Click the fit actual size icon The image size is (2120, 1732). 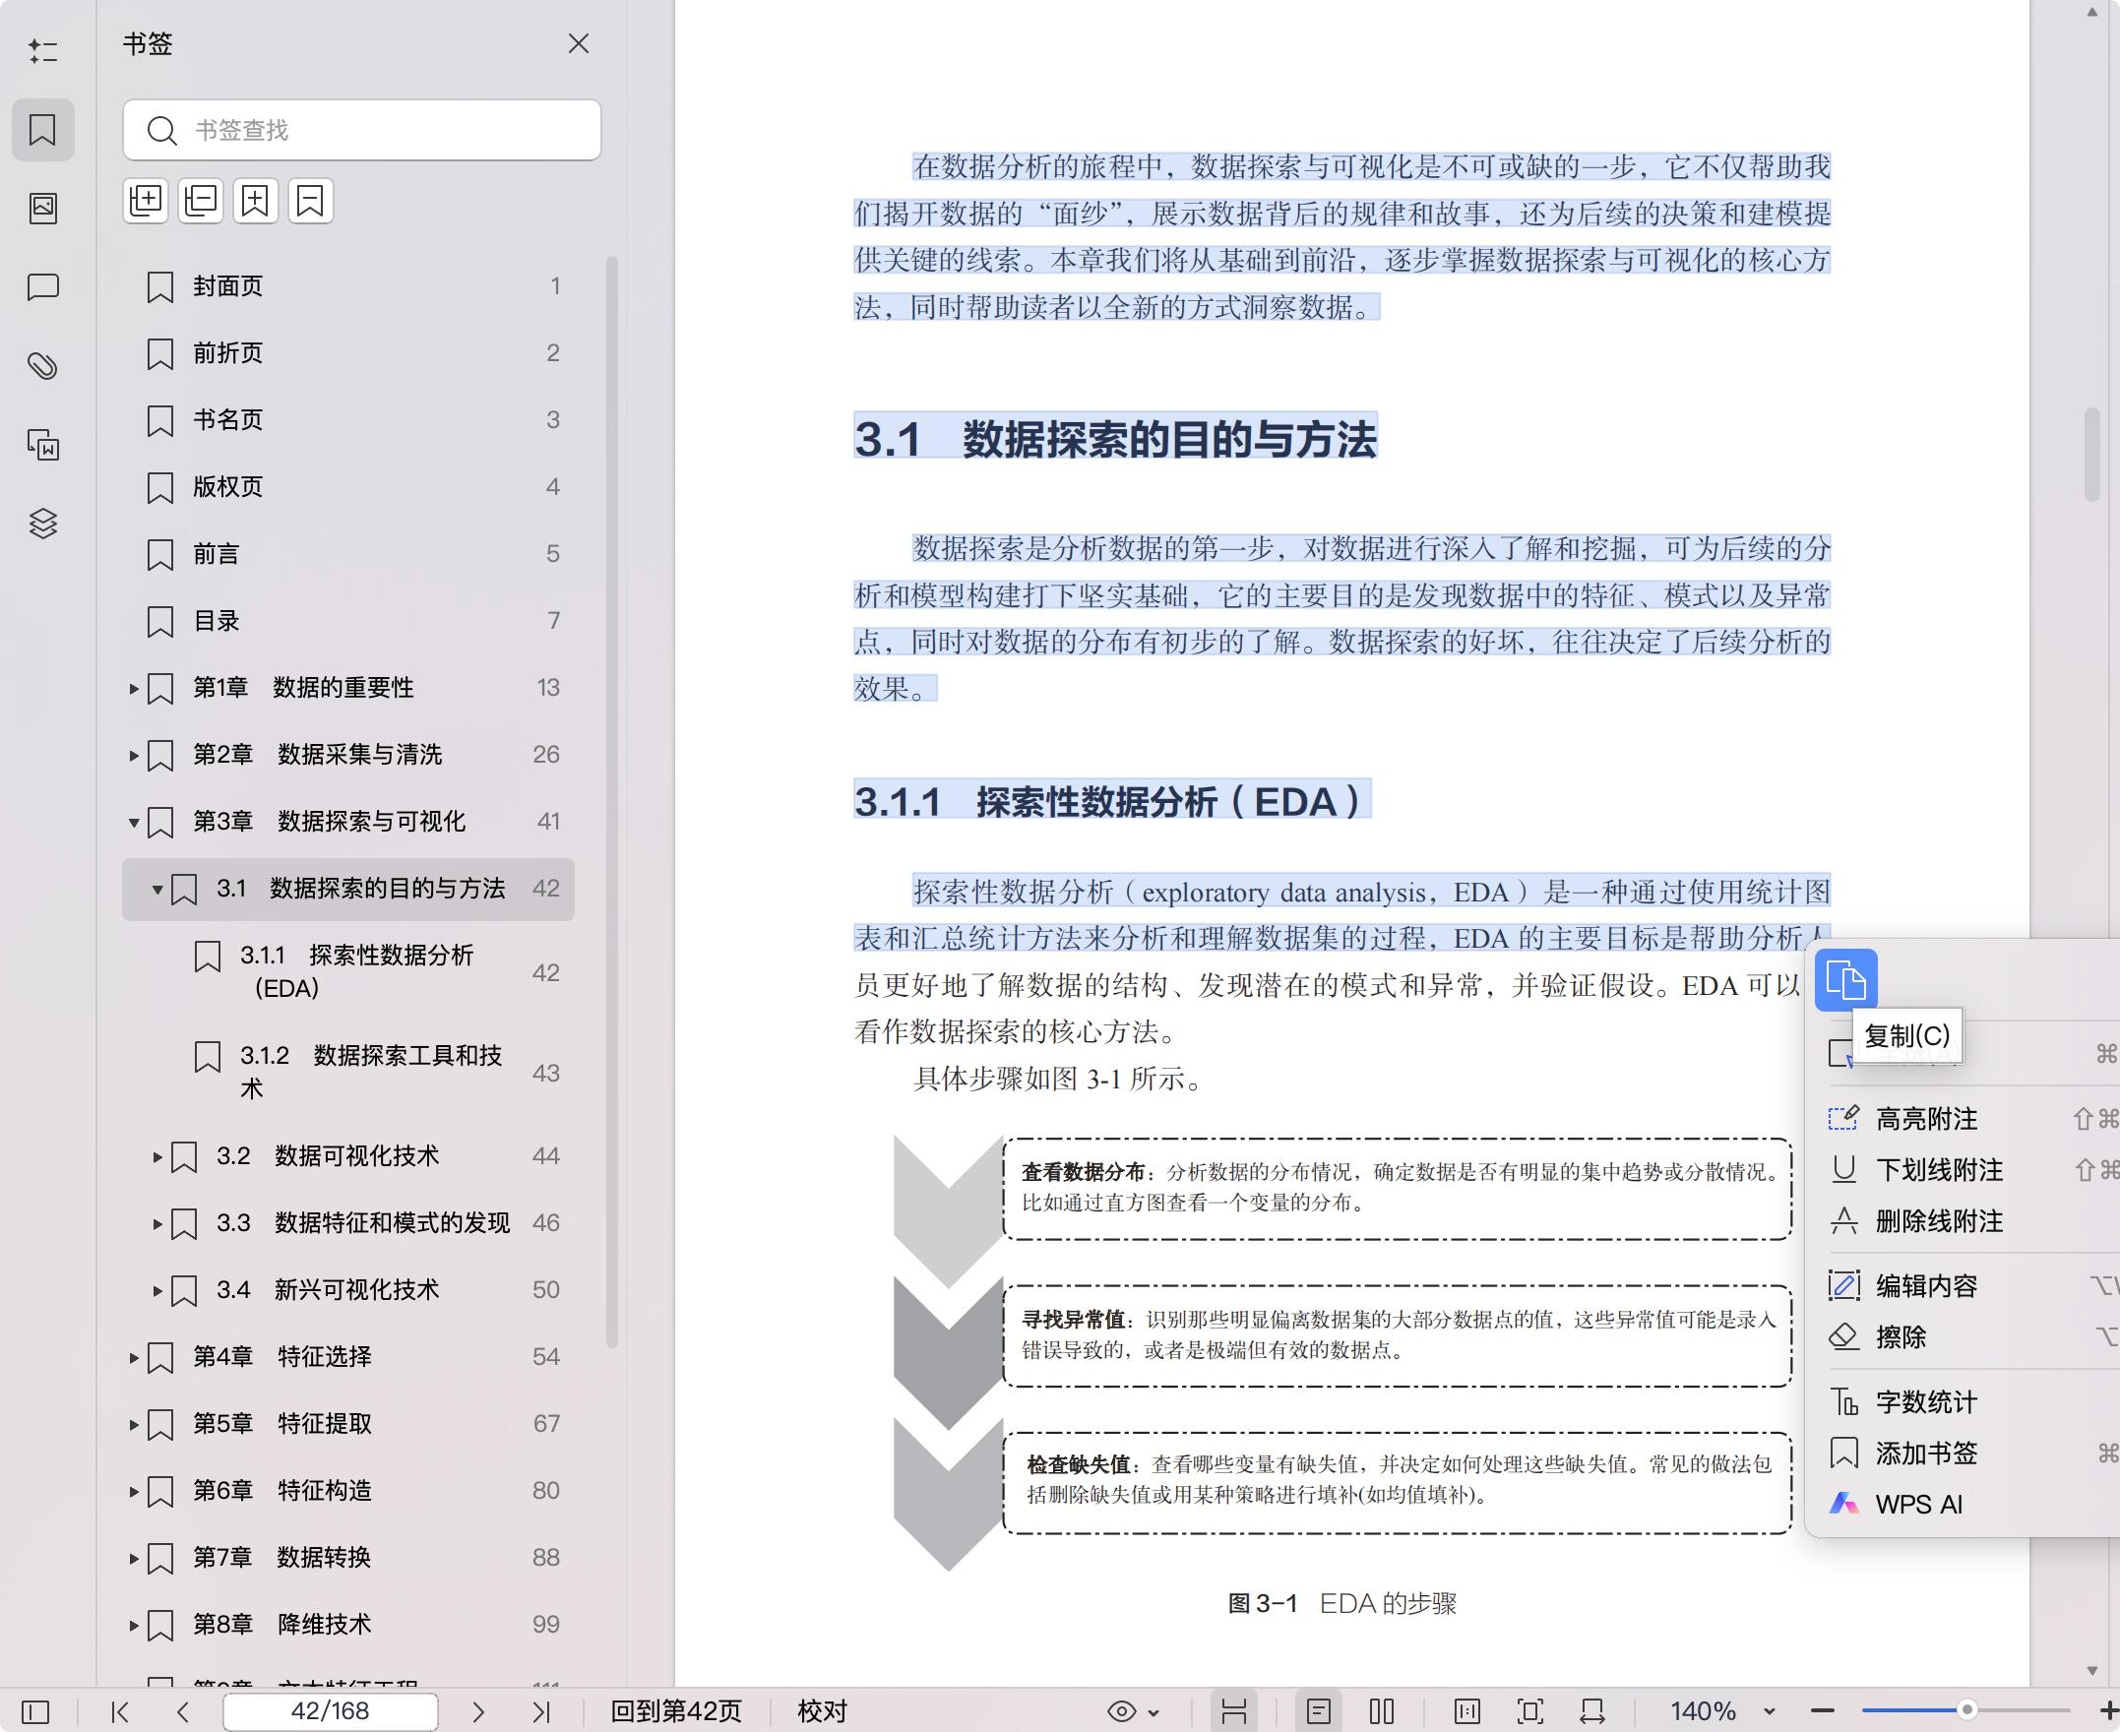(x=1466, y=1712)
